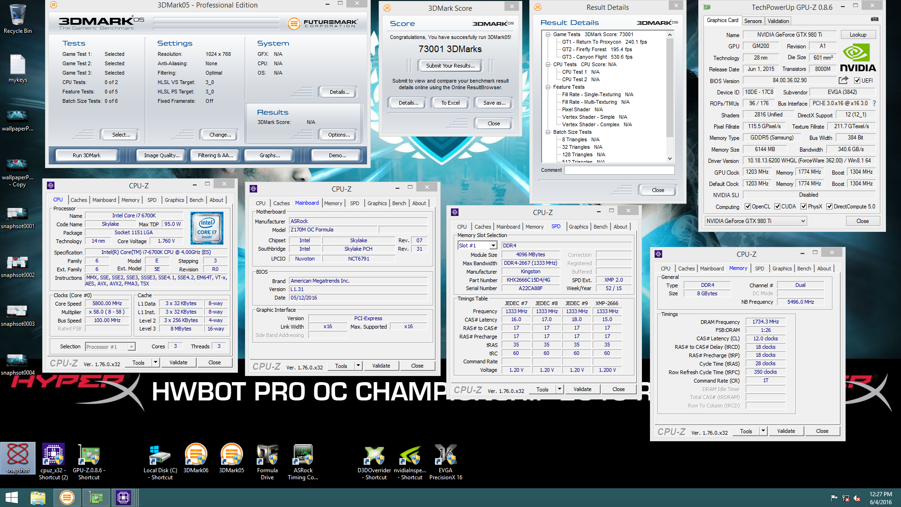Toggle the DirectCompute 5.0 checkbox

point(830,207)
